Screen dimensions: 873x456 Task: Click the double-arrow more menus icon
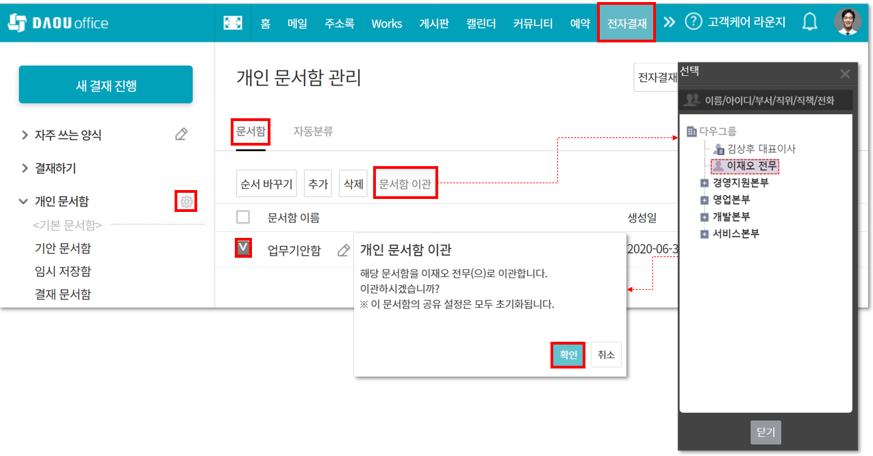pos(669,23)
